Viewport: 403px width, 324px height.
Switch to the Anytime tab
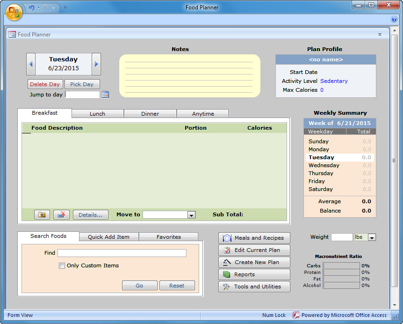203,114
